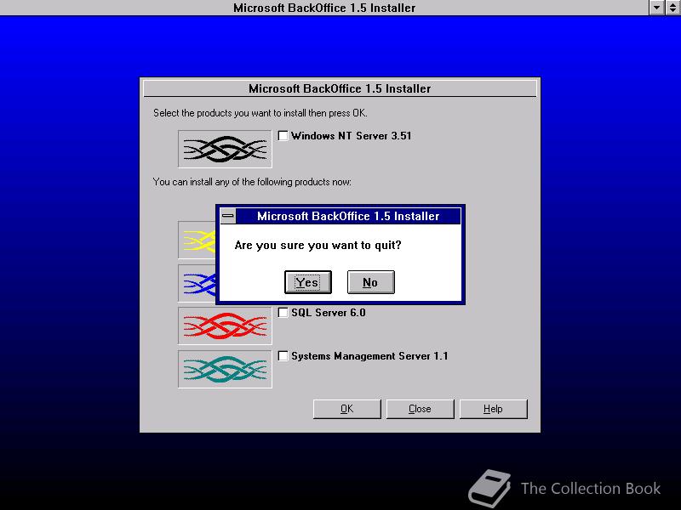This screenshot has width=681, height=510.
Task: Select the teal Systems Management Server logo
Action: [225, 369]
